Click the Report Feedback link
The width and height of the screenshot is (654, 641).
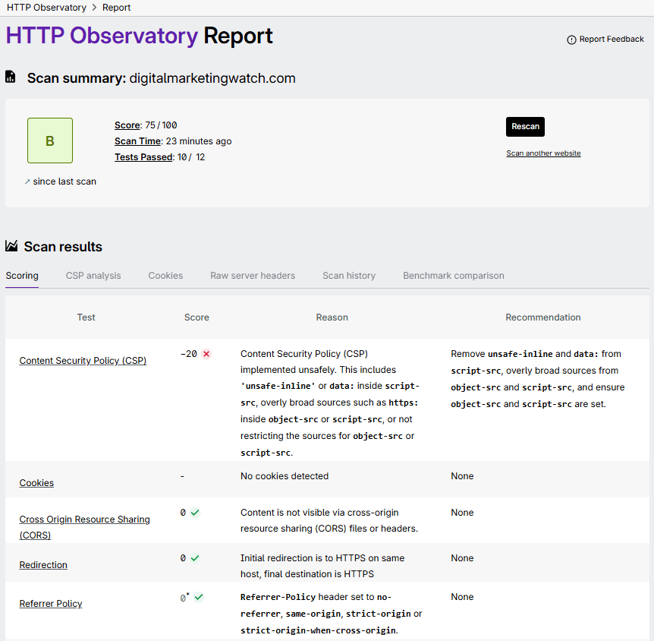[x=605, y=39]
